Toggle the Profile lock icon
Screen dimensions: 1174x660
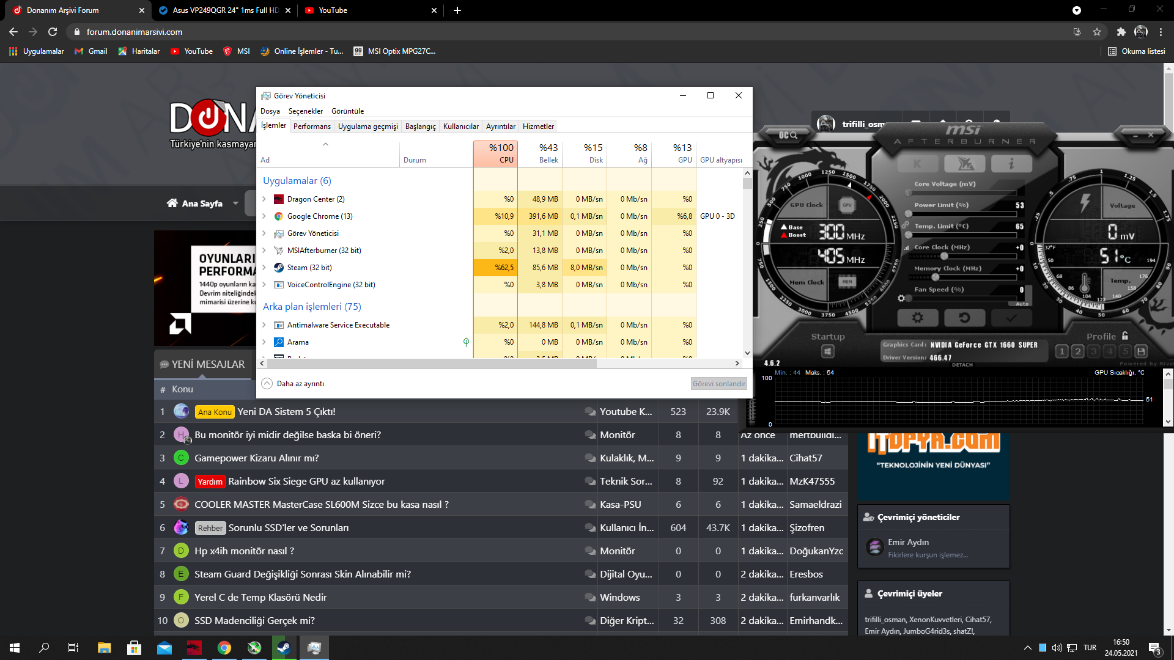(1125, 336)
